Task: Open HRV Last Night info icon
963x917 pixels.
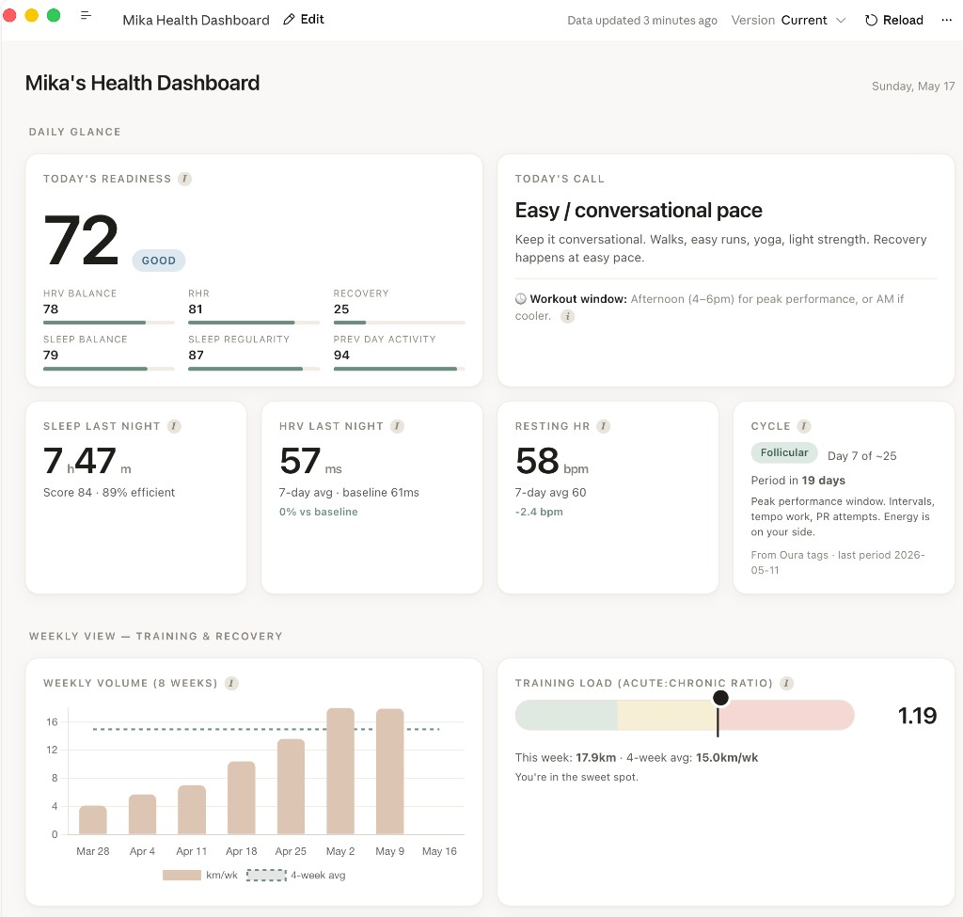Action: coord(398,426)
